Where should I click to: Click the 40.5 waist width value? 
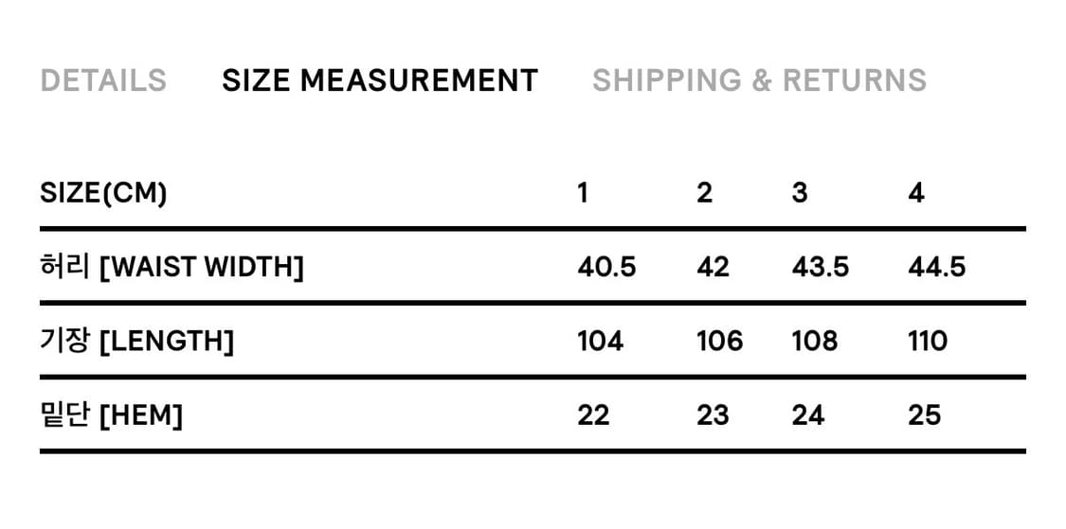pyautogui.click(x=606, y=268)
